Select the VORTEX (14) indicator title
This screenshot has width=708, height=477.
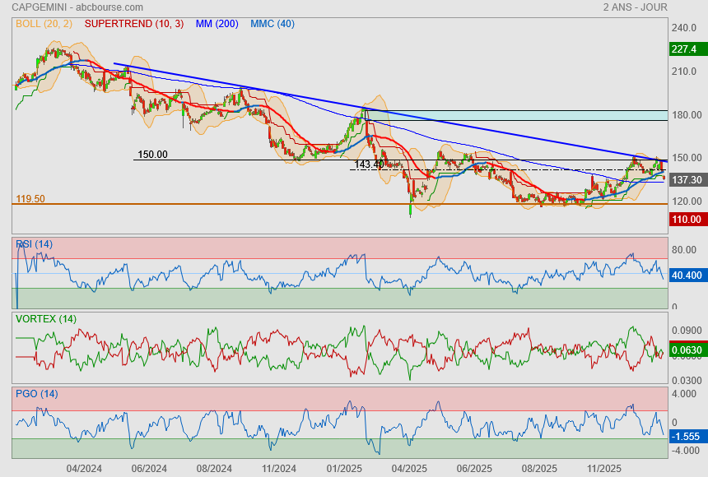(46, 318)
